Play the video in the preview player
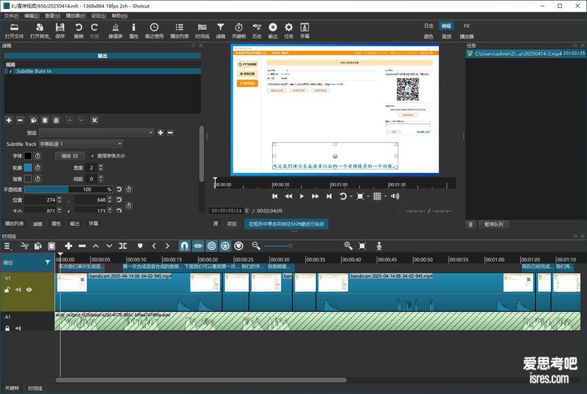Viewport: 587px width, 394px height. pyautogui.click(x=302, y=197)
